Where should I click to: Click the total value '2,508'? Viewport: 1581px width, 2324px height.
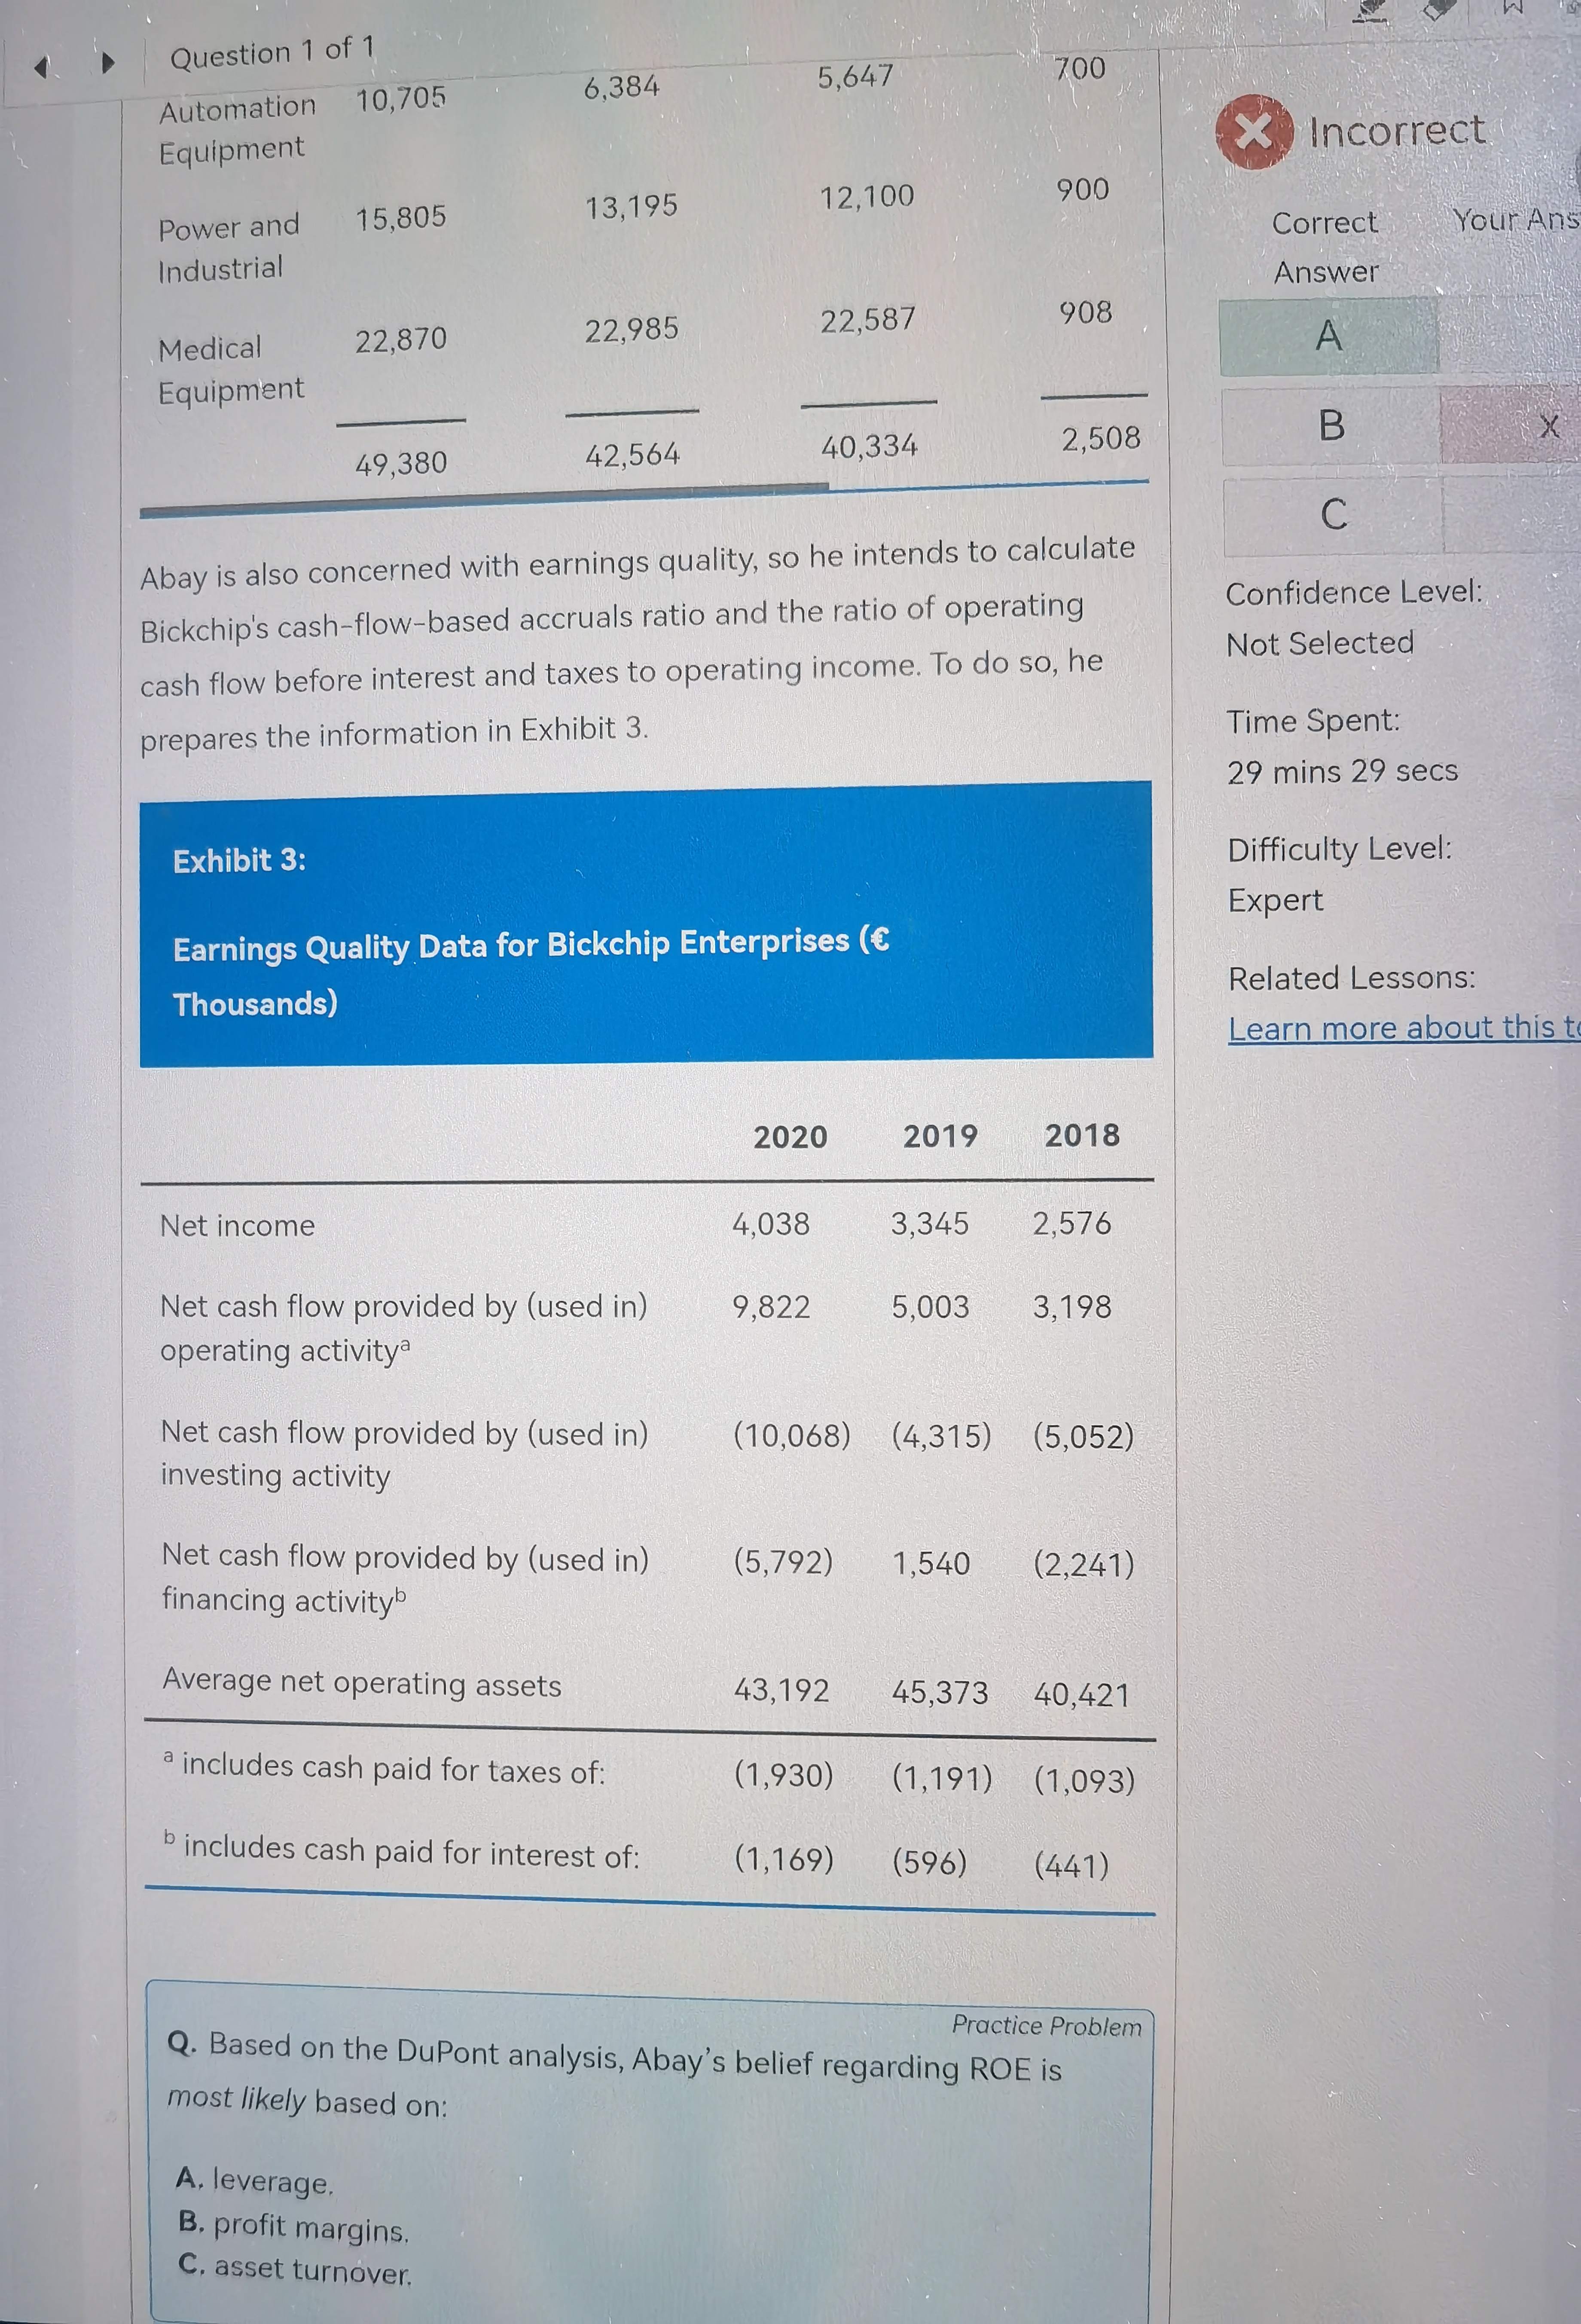click(1101, 438)
